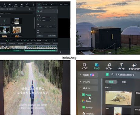Select Pexels in partner list
This screenshot has width=140, height=115.
(86, 95)
